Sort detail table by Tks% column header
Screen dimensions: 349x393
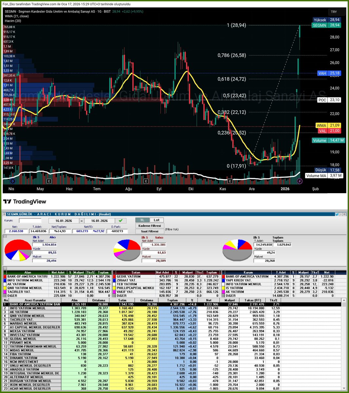click(273, 300)
